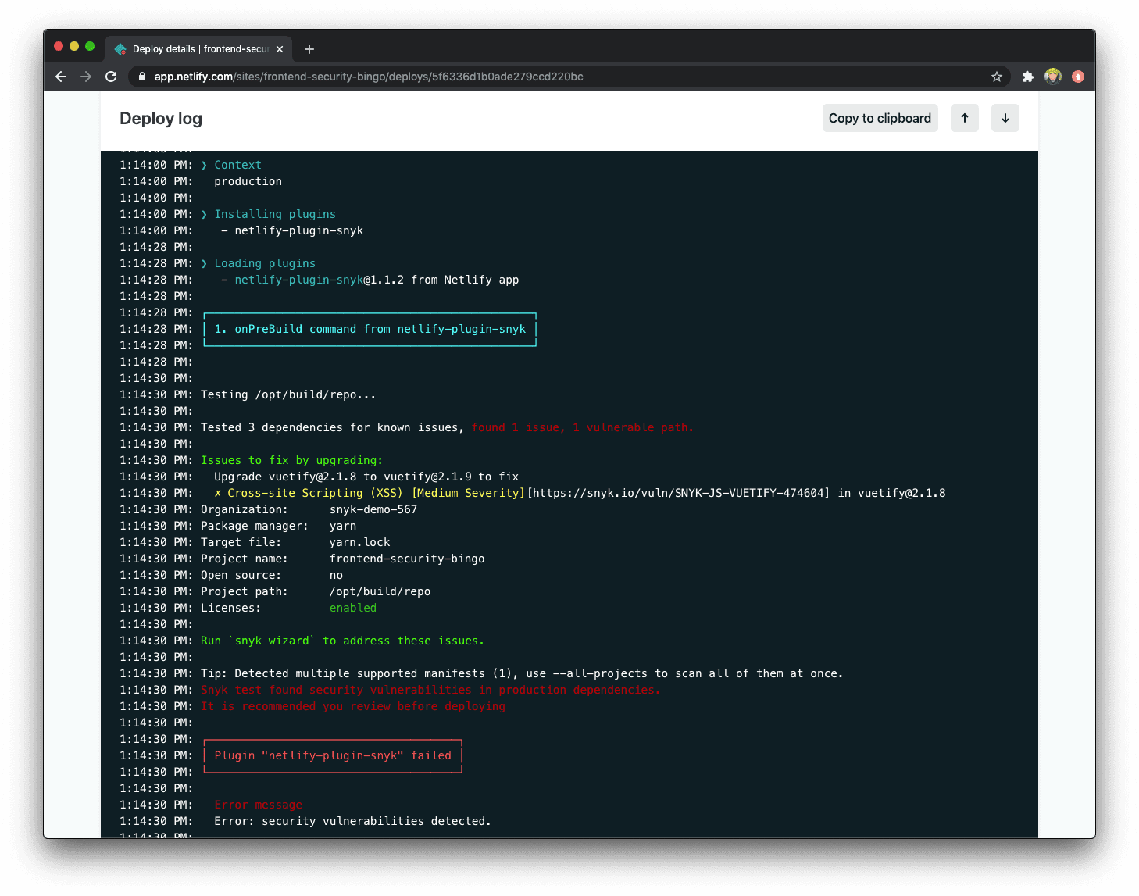Click the "Project path:" label
This screenshot has height=896, width=1139.
pyautogui.click(x=245, y=591)
